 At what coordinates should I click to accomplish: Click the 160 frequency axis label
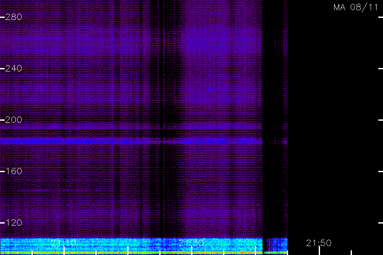click(x=14, y=171)
